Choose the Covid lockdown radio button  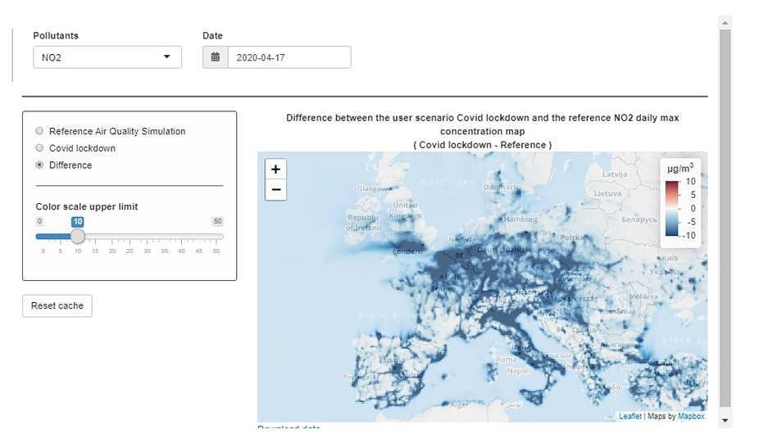coord(40,148)
